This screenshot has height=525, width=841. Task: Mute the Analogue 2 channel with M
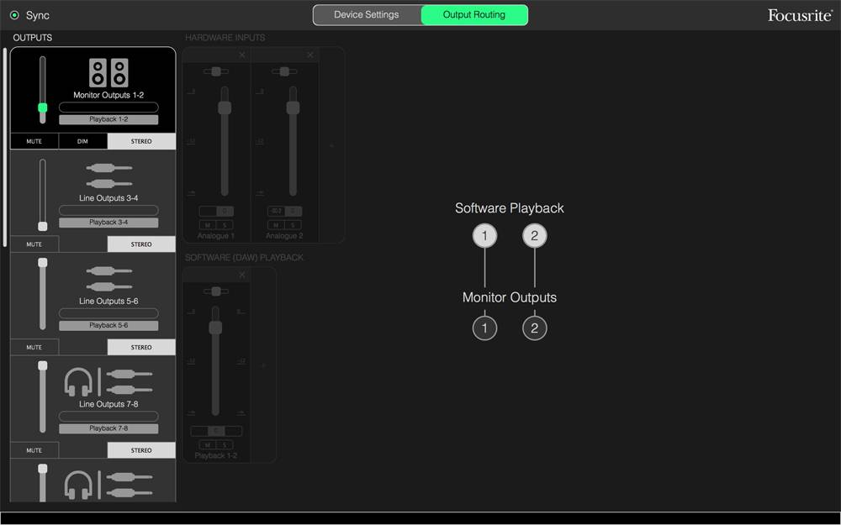pyautogui.click(x=276, y=225)
